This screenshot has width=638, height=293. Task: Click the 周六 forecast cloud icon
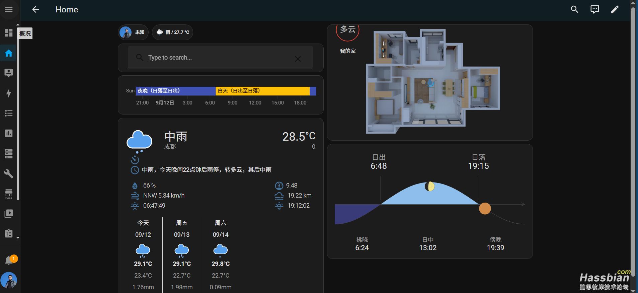[x=220, y=250]
